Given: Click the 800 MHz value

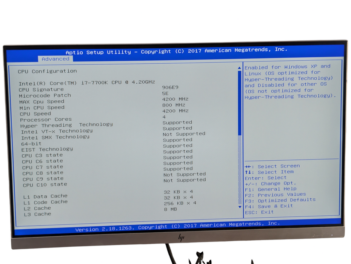Looking at the screenshot, I should (174, 105).
